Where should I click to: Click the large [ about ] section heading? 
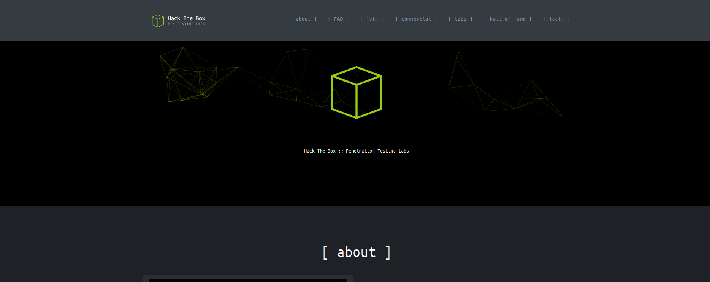tap(356, 252)
